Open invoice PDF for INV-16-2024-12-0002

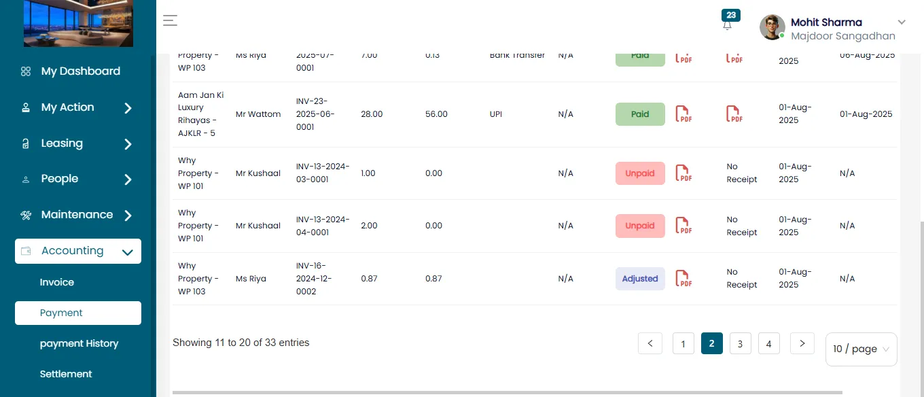pos(683,279)
